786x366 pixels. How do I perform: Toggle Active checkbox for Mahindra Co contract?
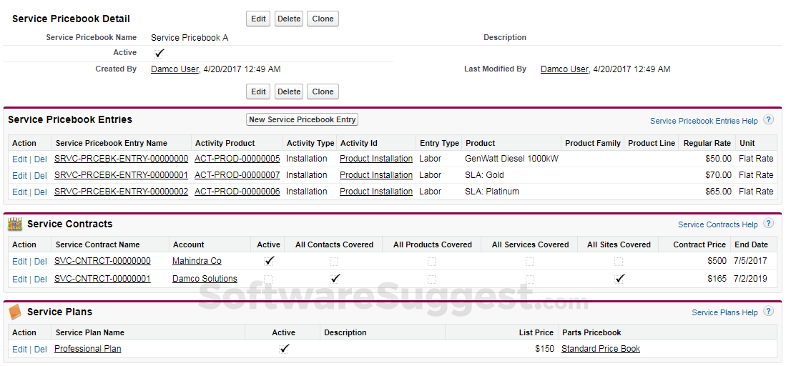point(269,262)
